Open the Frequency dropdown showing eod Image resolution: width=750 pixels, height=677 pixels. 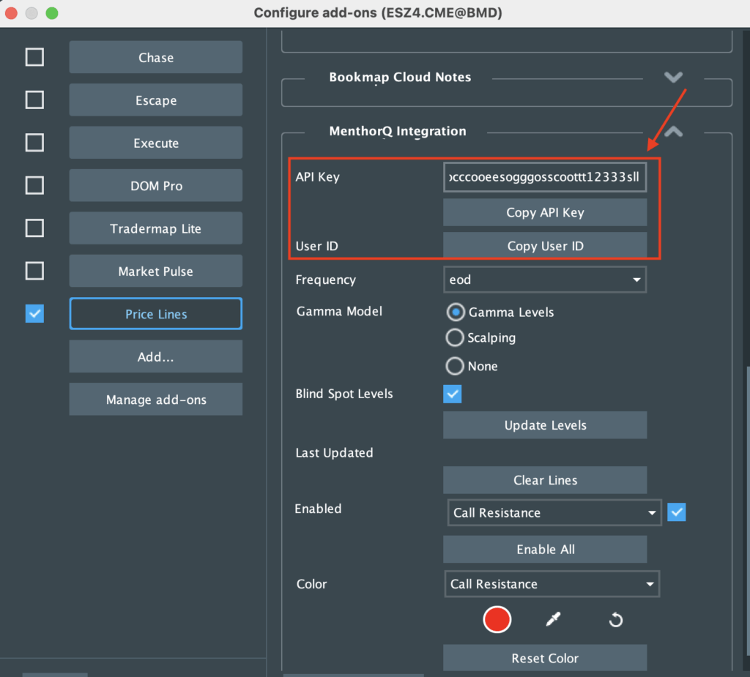[x=545, y=280]
